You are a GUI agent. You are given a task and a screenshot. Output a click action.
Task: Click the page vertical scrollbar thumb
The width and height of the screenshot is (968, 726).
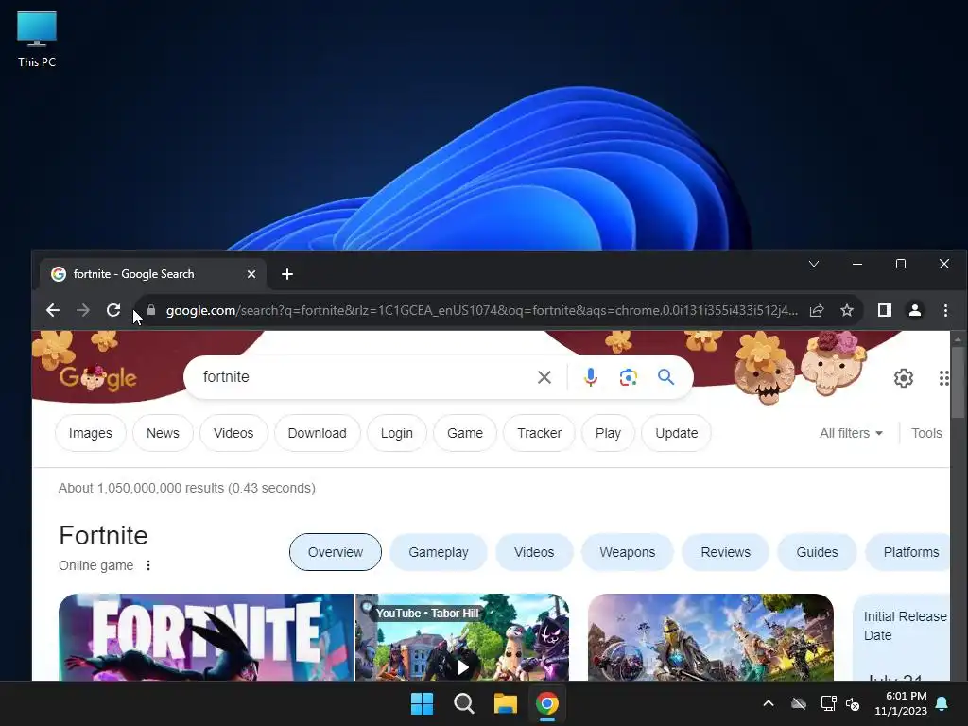[958, 383]
